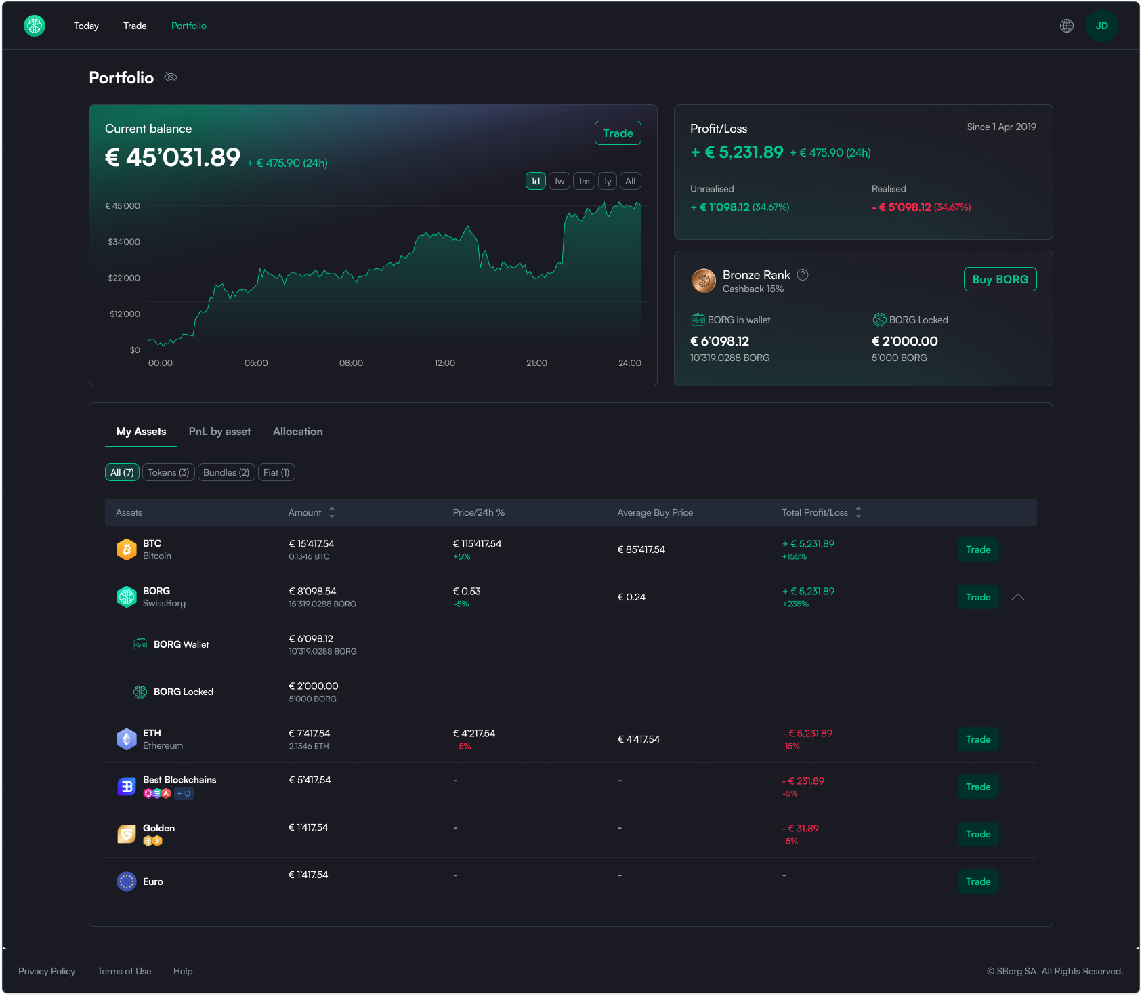Click BORG Locked amount € 2'000.00 row
Image resolution: width=1142 pixels, height=996 pixels.
314,686
